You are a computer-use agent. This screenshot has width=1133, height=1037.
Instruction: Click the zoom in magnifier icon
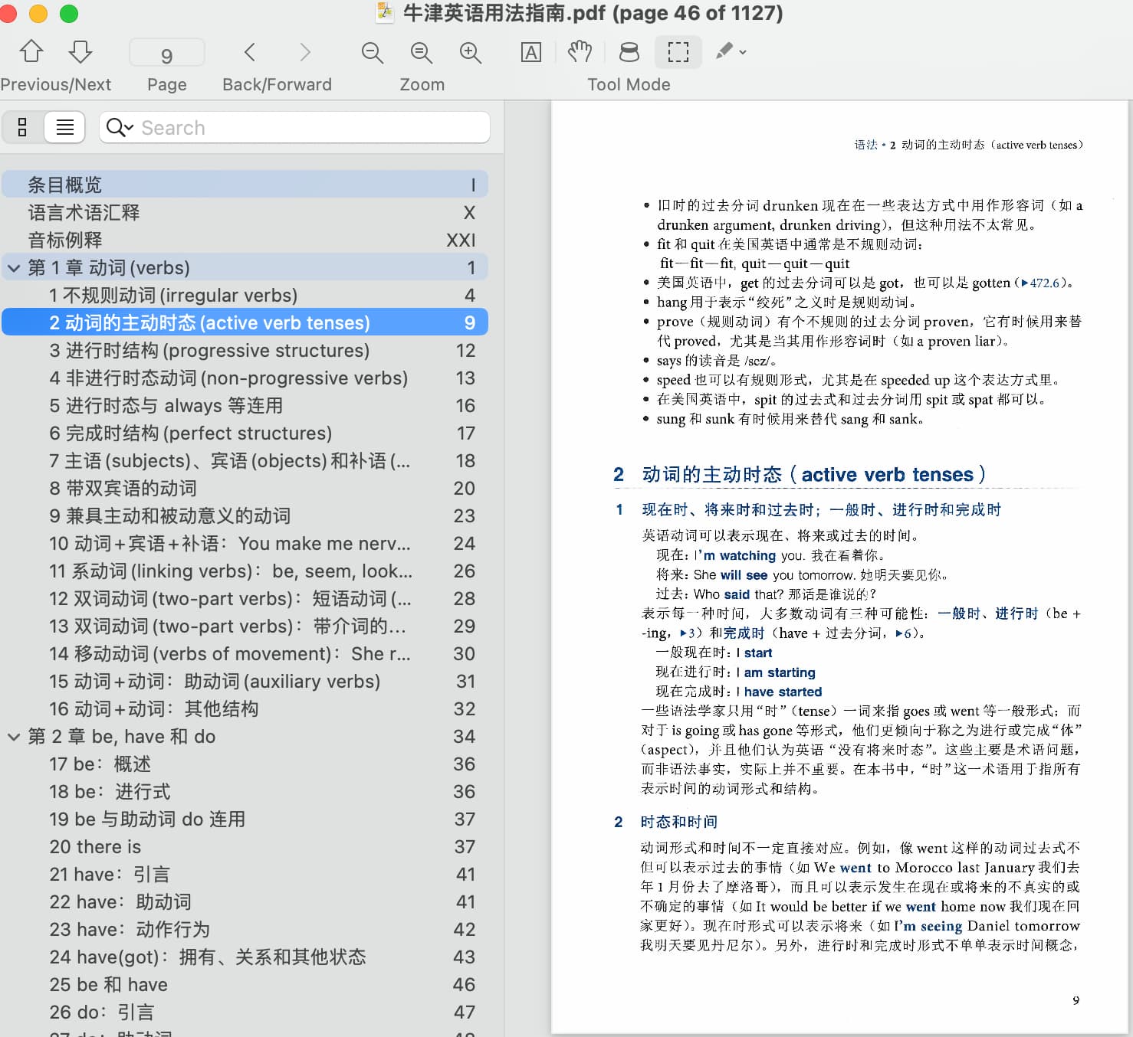tap(470, 52)
